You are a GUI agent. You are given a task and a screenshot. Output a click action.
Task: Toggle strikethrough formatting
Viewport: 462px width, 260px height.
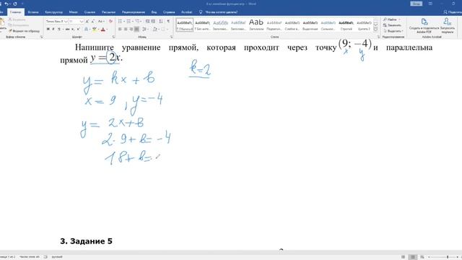click(67, 29)
